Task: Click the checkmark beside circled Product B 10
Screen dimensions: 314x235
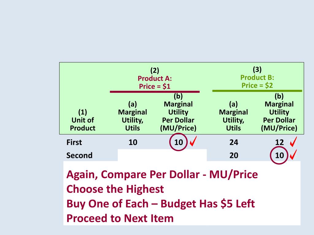Action: point(293,155)
